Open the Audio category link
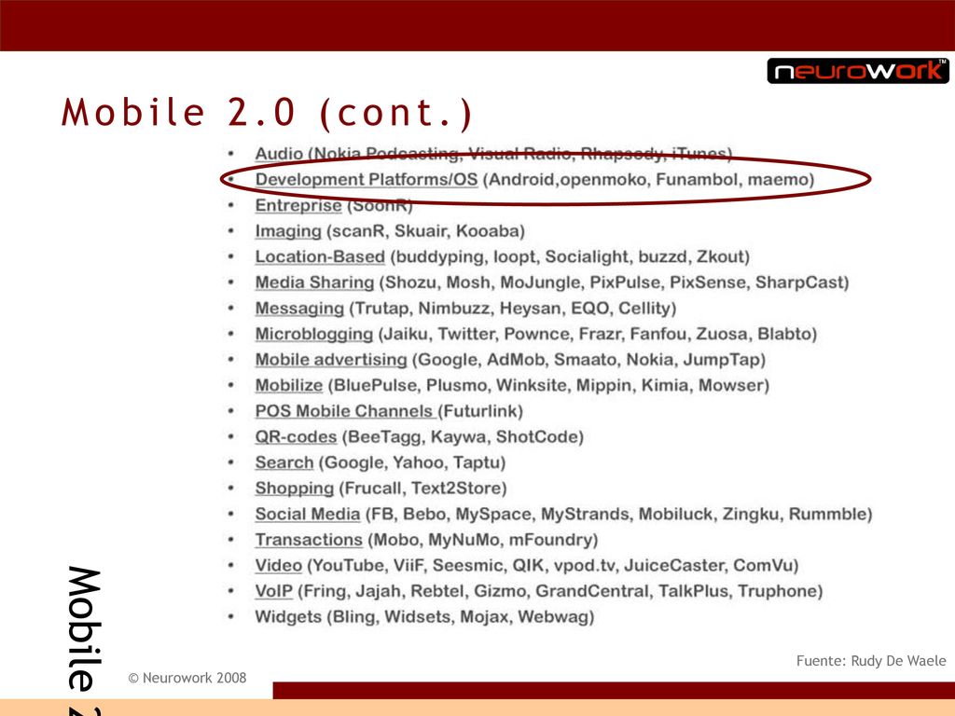This screenshot has width=955, height=716. pyautogui.click(x=279, y=153)
